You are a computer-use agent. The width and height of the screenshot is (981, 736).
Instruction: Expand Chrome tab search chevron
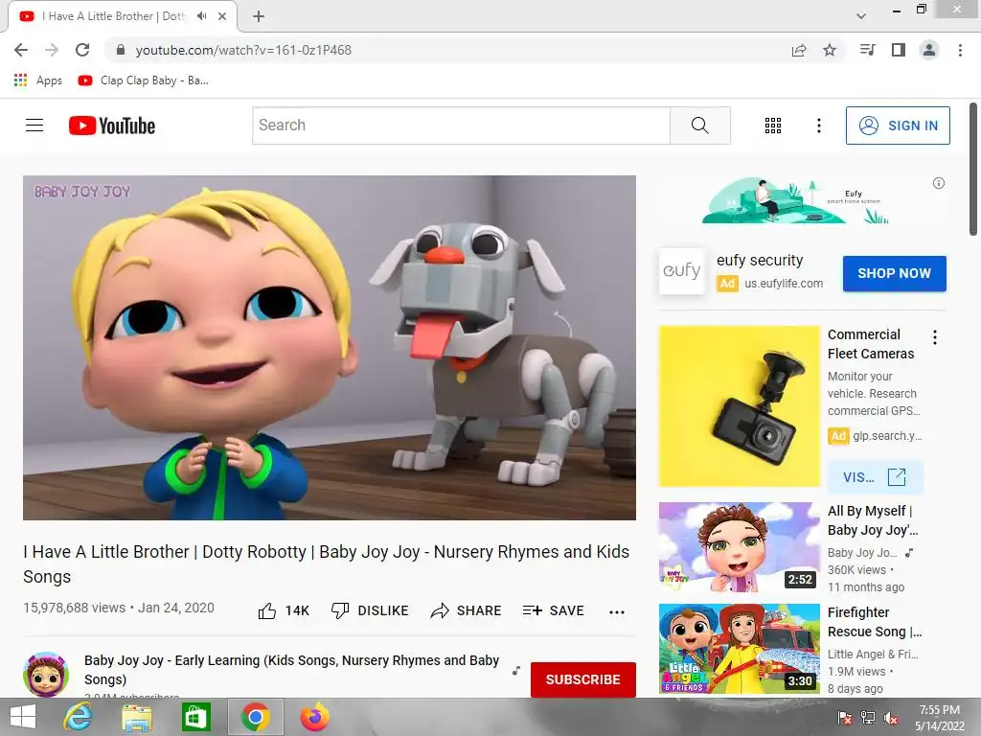[861, 16]
